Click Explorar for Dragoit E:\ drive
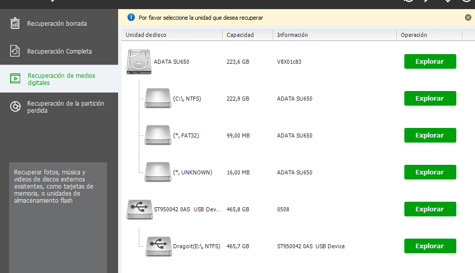 coord(430,246)
